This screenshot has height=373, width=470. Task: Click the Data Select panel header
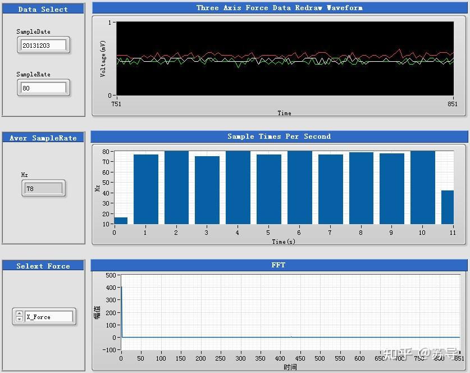(43, 10)
